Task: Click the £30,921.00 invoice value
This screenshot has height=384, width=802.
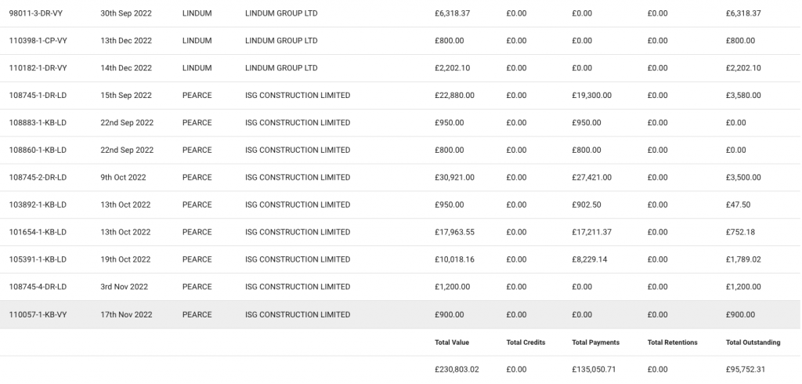Action: pos(454,178)
